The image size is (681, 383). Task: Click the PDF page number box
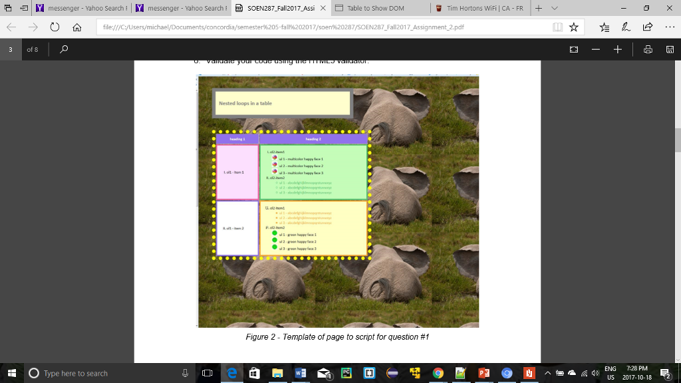tap(11, 49)
